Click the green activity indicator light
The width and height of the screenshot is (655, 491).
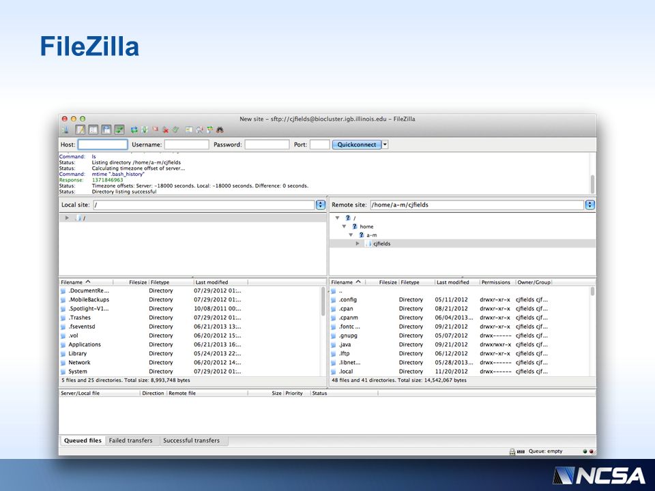pyautogui.click(x=585, y=451)
